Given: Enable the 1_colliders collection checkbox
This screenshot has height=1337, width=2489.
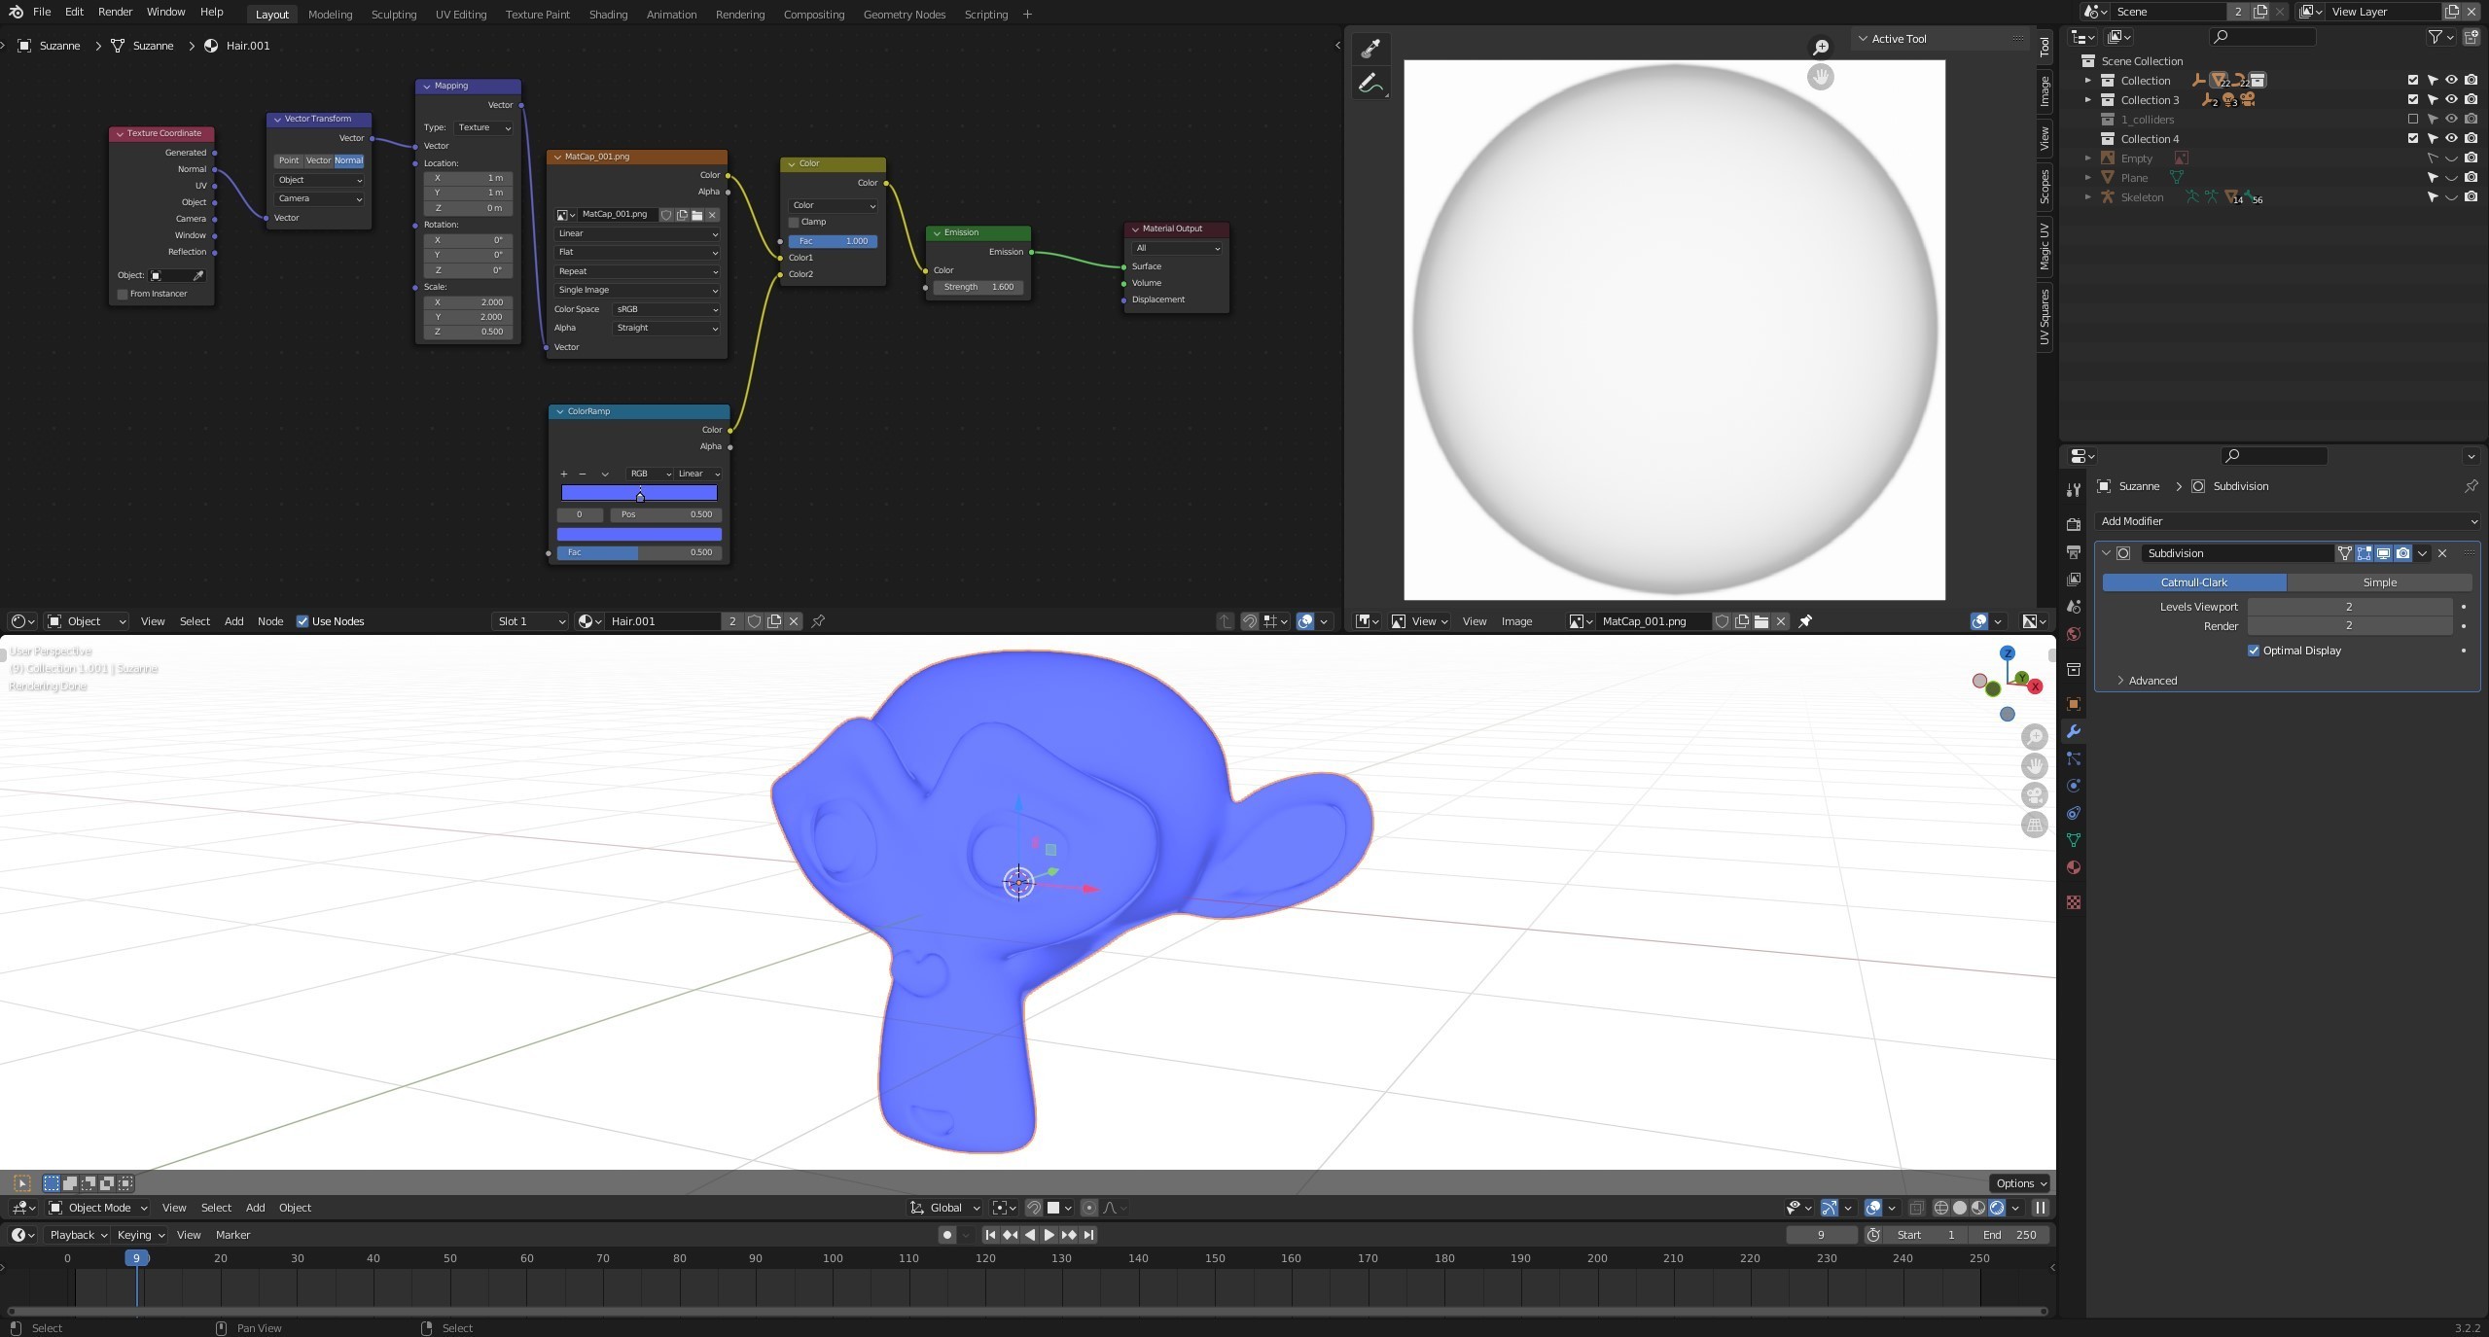Looking at the screenshot, I should tap(2413, 119).
